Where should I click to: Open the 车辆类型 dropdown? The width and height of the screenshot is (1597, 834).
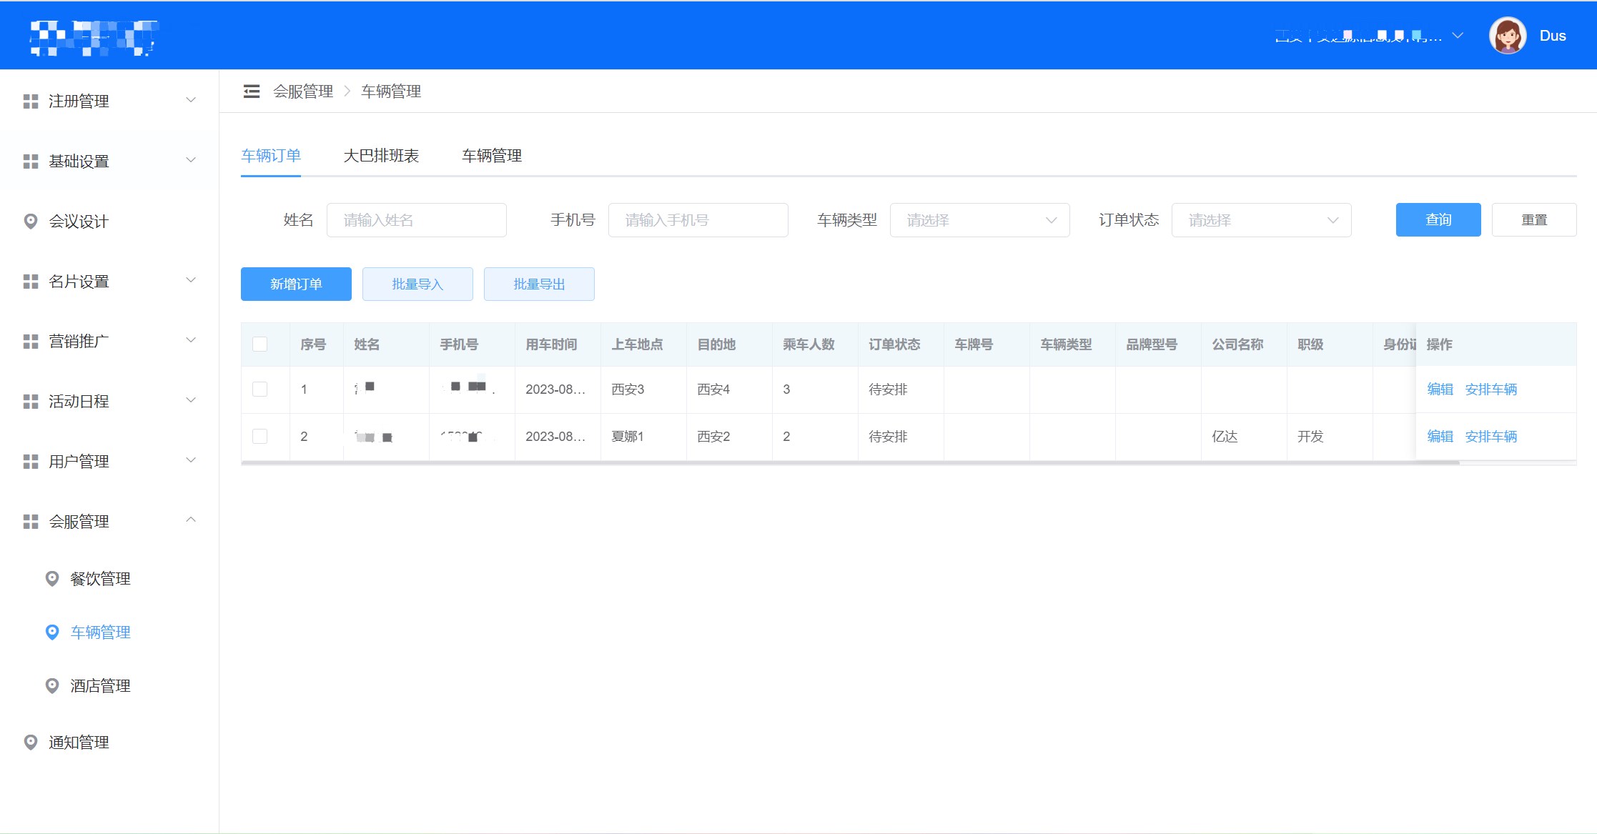[x=979, y=220]
